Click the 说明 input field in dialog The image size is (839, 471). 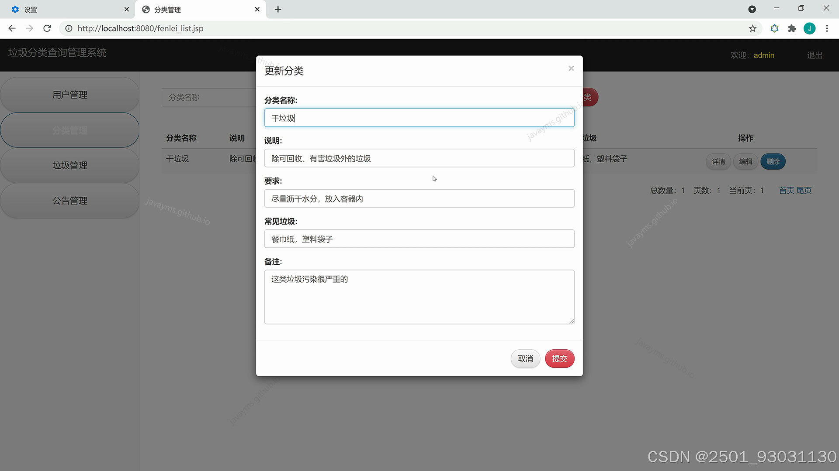pos(419,158)
